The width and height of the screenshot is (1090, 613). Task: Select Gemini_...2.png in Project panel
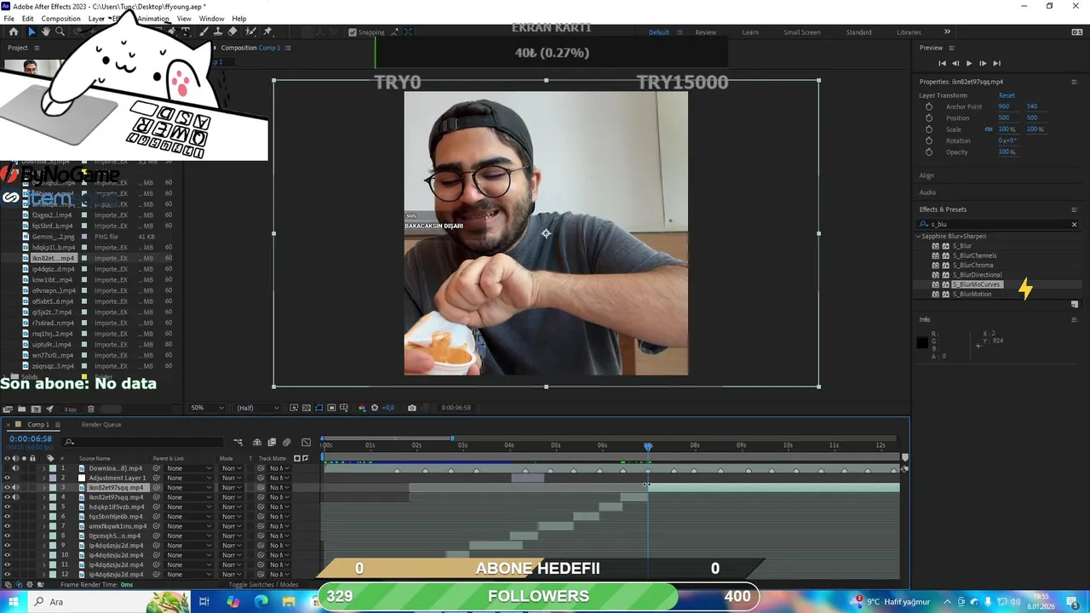(53, 237)
